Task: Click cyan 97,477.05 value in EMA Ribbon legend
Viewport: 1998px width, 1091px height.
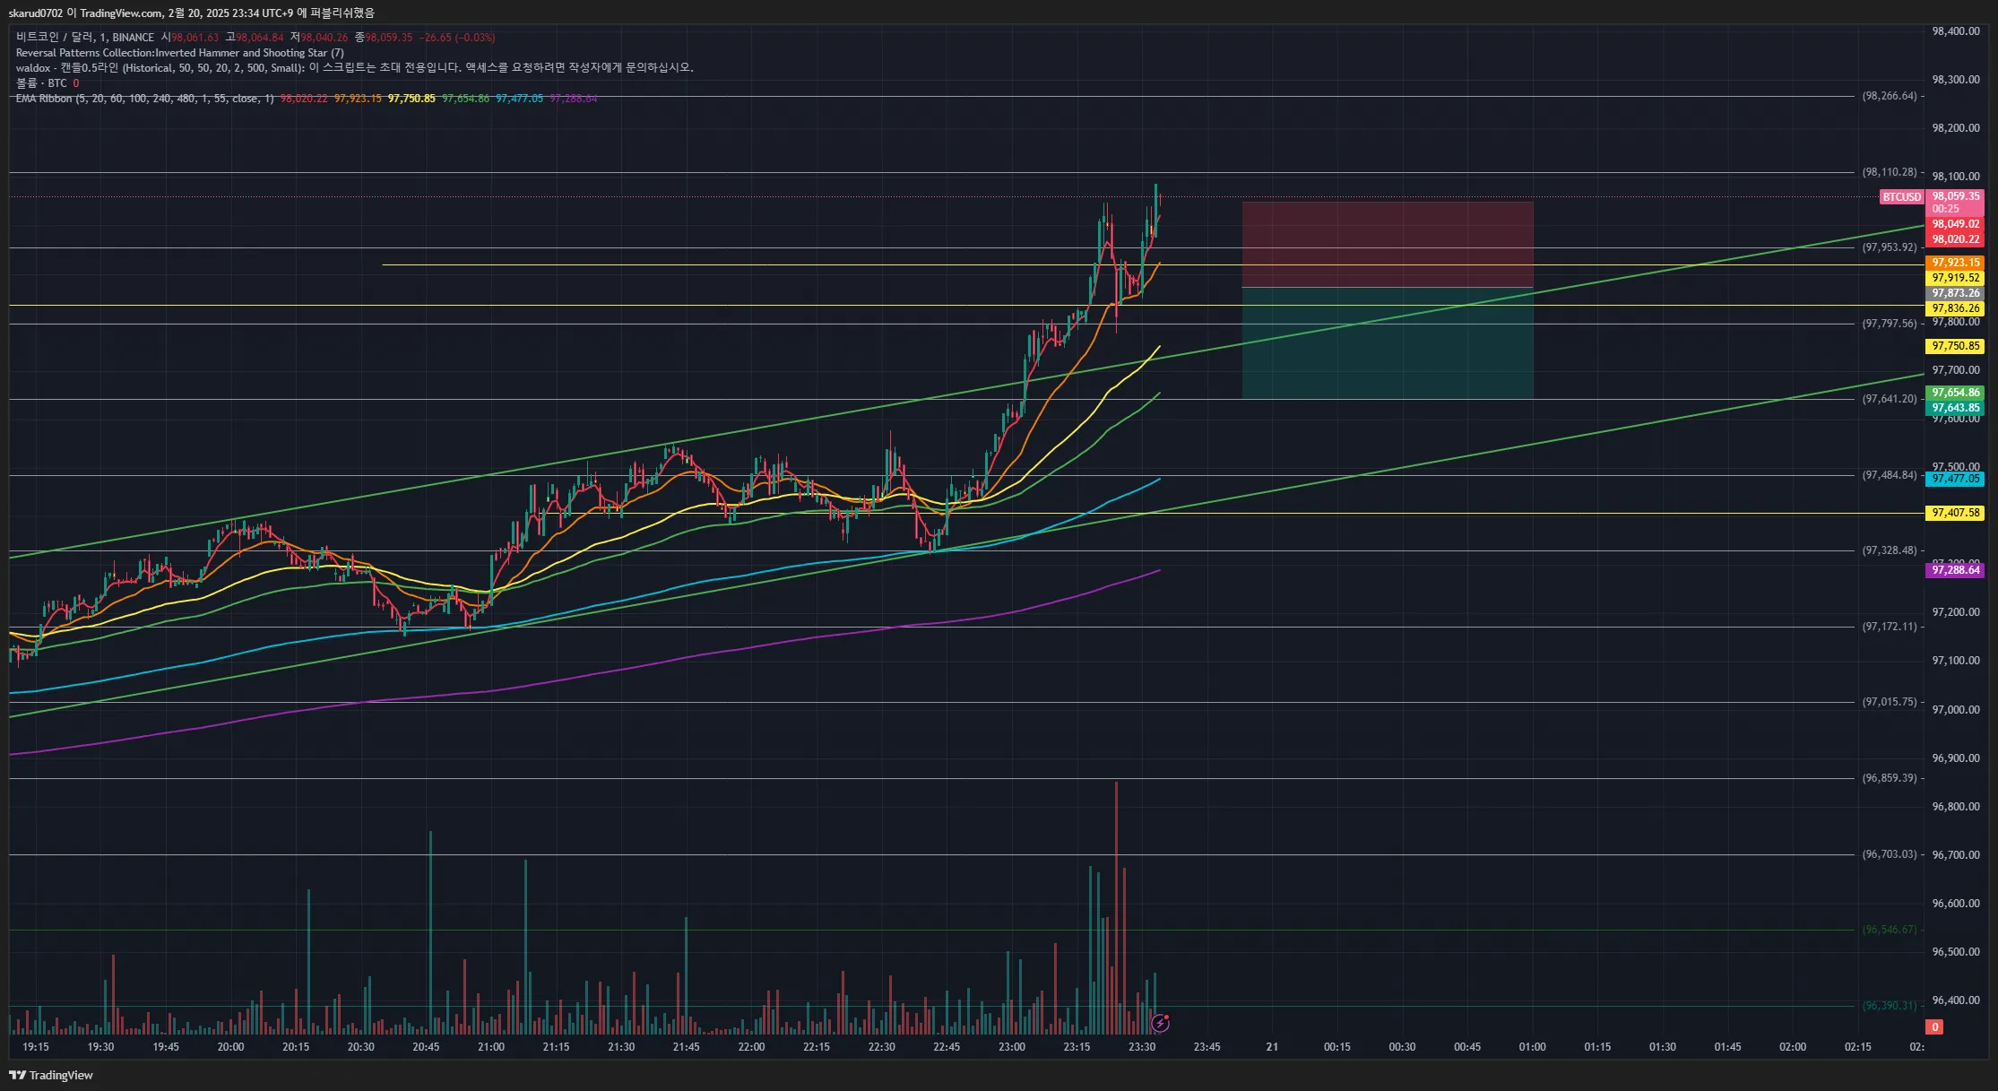Action: (x=520, y=99)
